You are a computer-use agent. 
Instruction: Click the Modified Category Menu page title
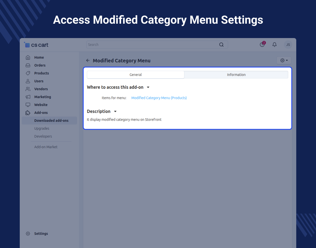pyautogui.click(x=122, y=61)
